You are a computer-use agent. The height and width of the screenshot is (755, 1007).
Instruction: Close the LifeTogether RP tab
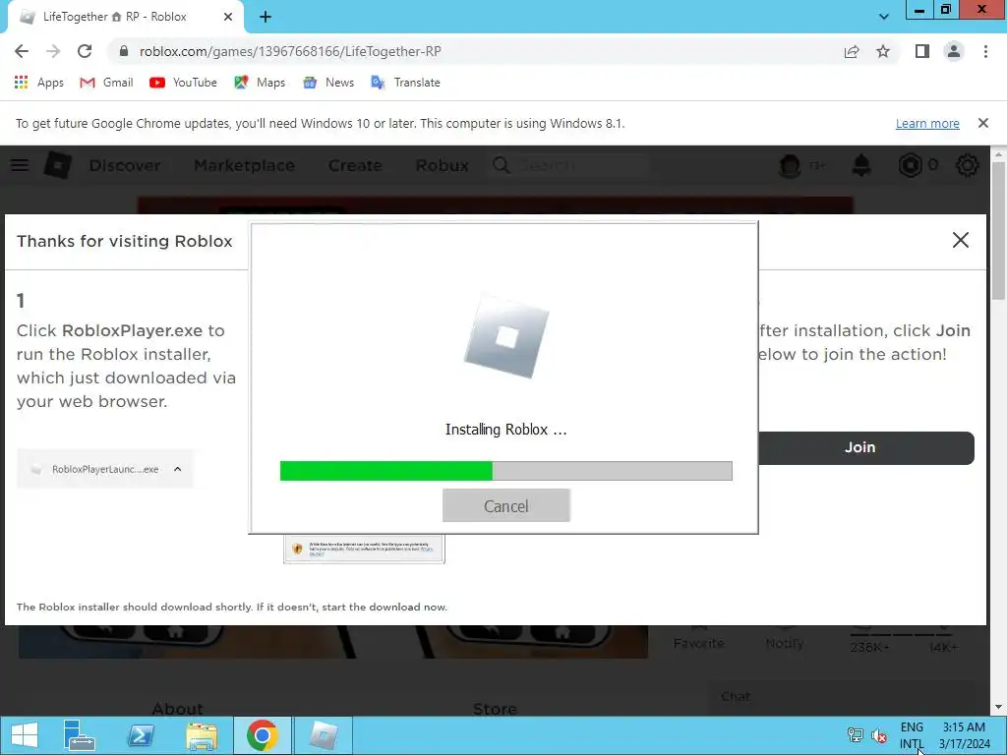coord(228,17)
